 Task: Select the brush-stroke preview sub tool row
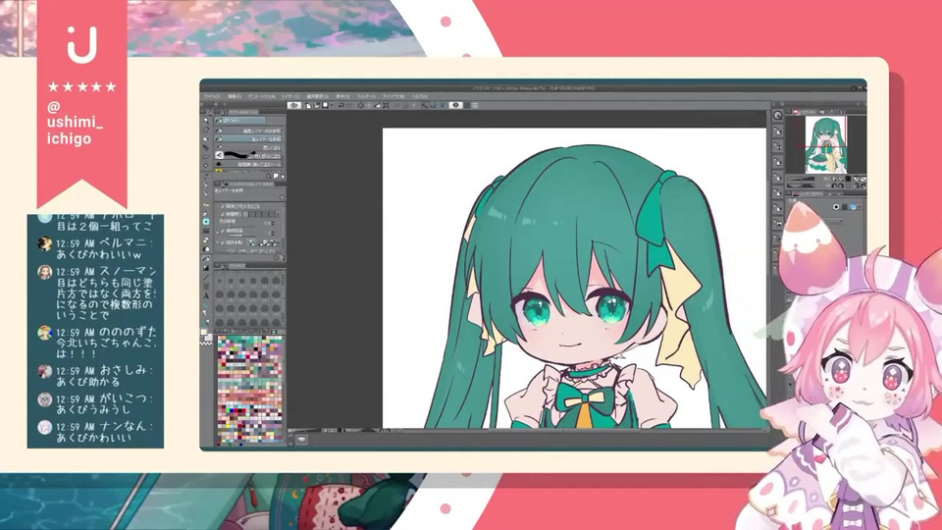(x=248, y=155)
